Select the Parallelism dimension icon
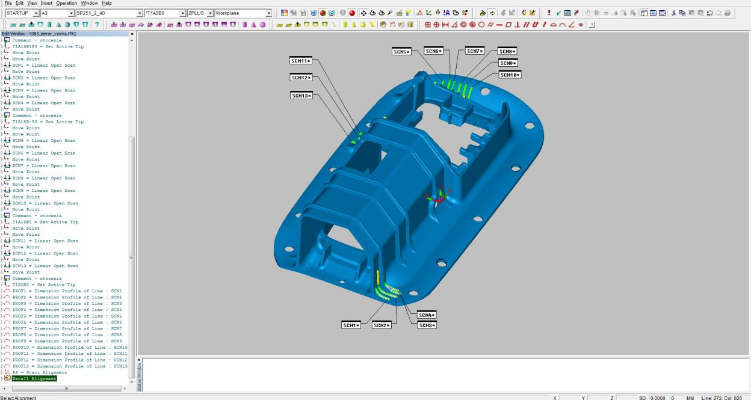The image size is (751, 400). pyautogui.click(x=526, y=25)
